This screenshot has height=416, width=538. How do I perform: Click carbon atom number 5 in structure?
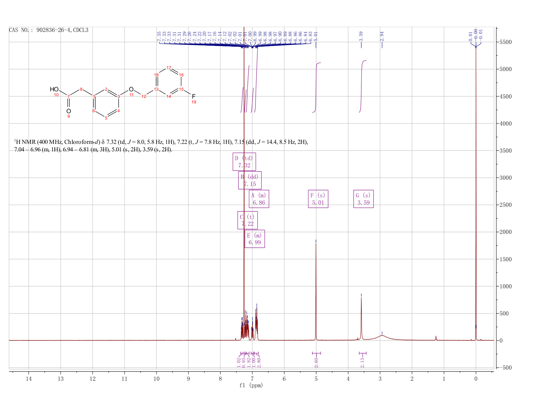pyautogui.click(x=106, y=118)
